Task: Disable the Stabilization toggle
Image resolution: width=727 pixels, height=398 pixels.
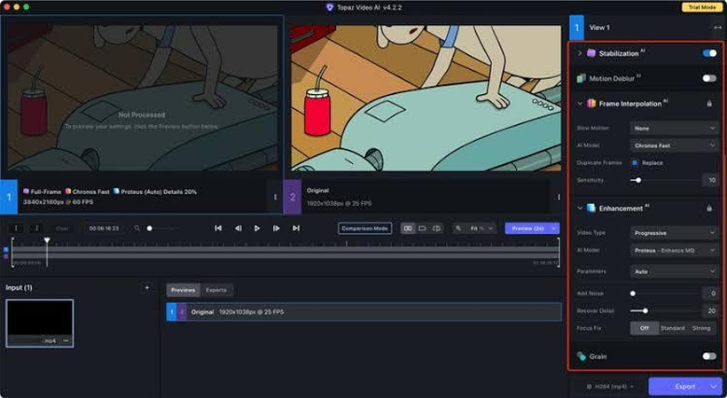Action: click(x=709, y=53)
